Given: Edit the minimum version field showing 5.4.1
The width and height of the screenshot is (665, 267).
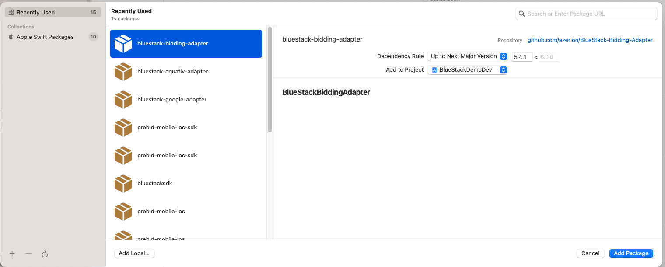Looking at the screenshot, I should [x=522, y=56].
